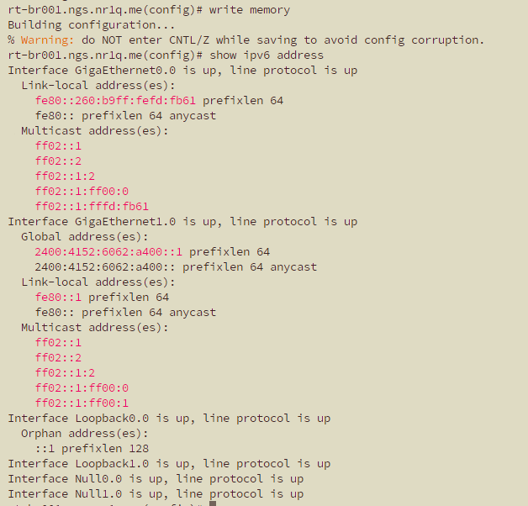Click the '::1 prefixlen 128' orphan address
Viewport: 528px width, 506px height.
92,449
